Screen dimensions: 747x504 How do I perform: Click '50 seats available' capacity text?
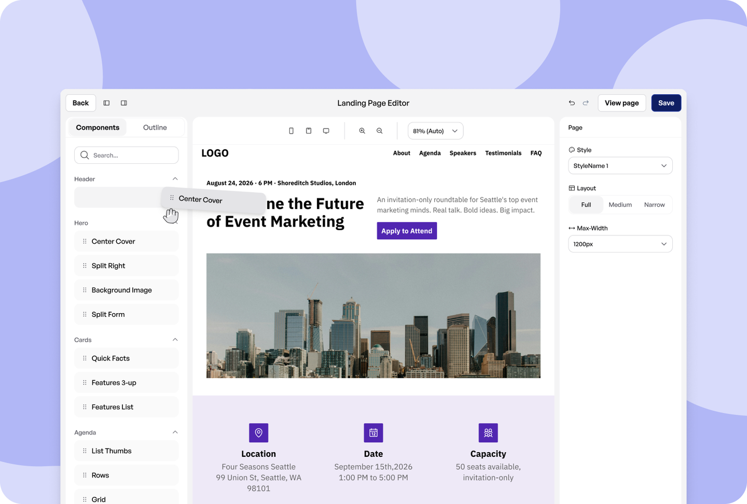[x=488, y=467]
